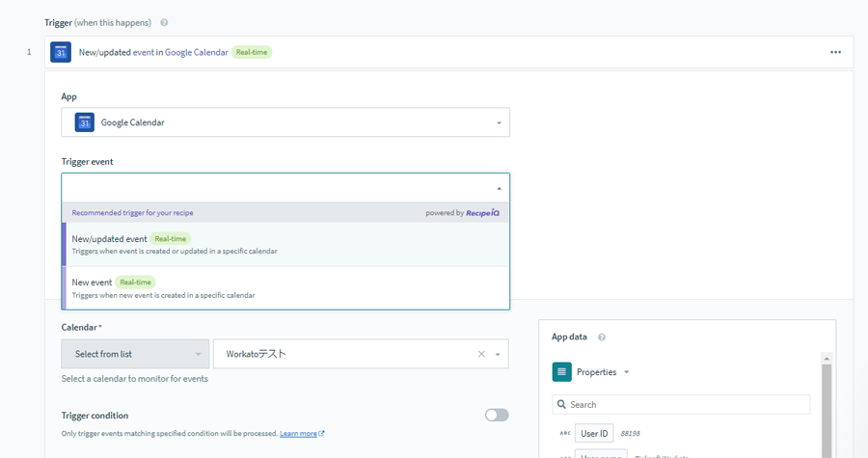Click the green Properties datapill icon
Viewport: 868px width, 458px height.
coord(561,372)
